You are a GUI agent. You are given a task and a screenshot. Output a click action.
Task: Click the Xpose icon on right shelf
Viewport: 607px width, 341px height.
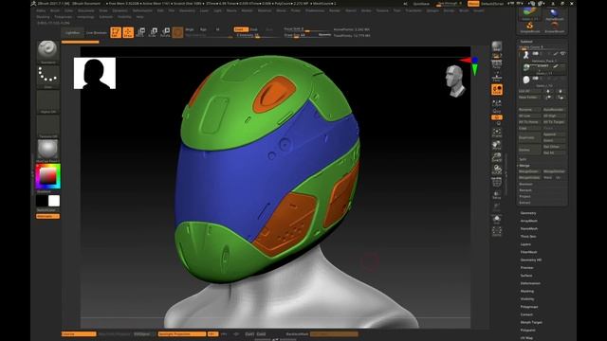(x=497, y=231)
